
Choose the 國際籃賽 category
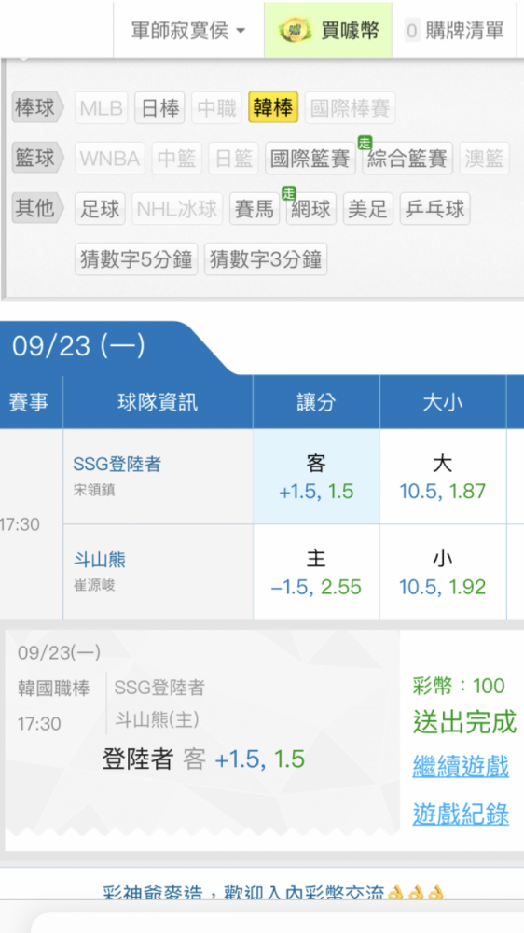tap(310, 159)
